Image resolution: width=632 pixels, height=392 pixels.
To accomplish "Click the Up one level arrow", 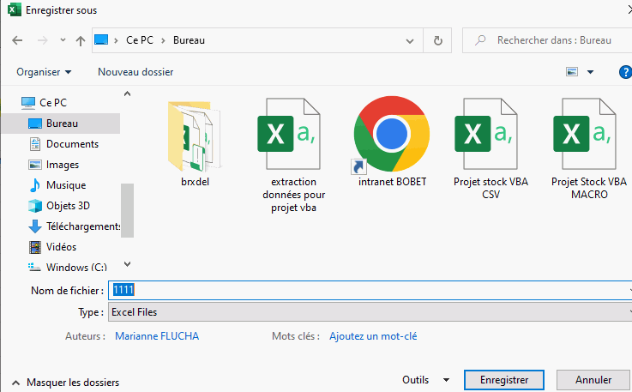I will (81, 40).
